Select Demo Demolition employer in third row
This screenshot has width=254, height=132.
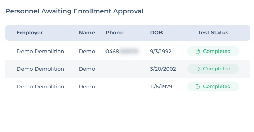click(41, 87)
